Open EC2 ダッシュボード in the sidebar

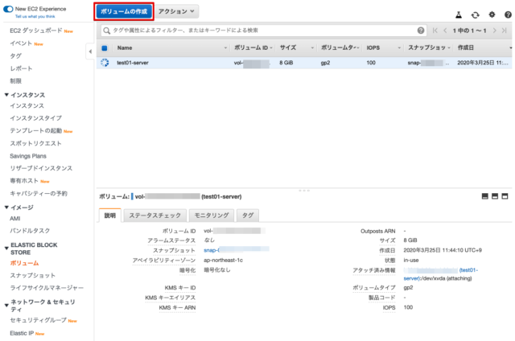[35, 31]
